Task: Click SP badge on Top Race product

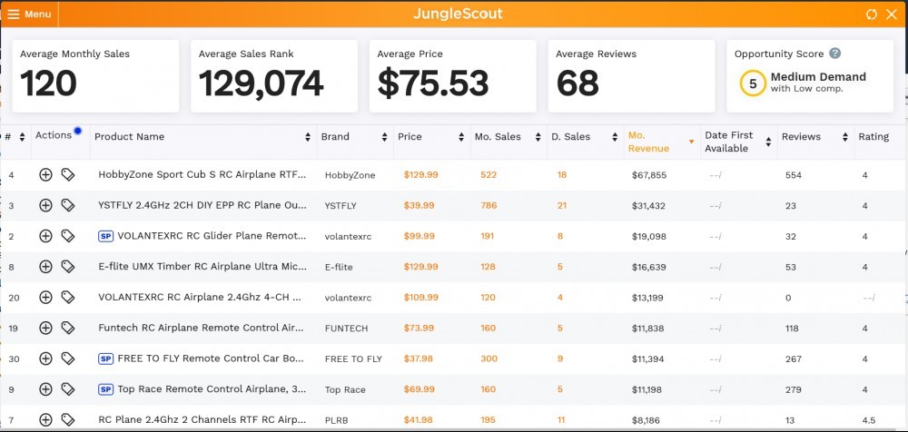Action: [106, 389]
